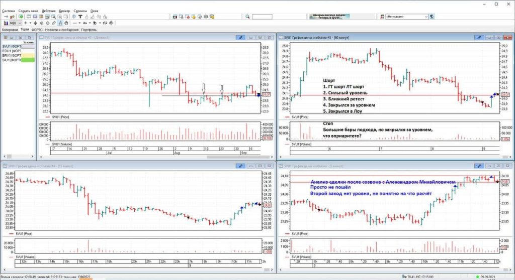Expand the Aa text label dropdown
This screenshot has height=280, width=515.
tap(90, 23)
